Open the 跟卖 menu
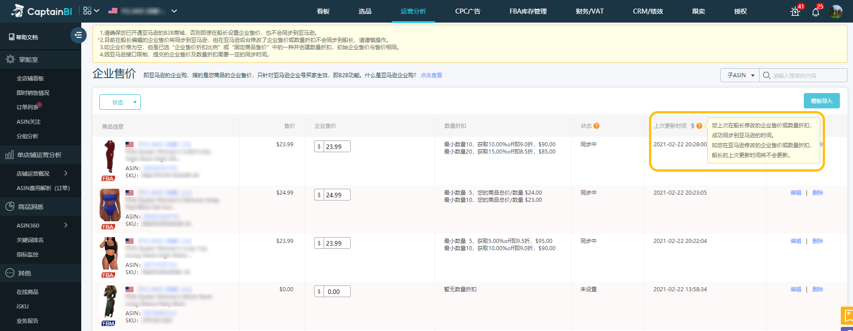 pos(698,11)
